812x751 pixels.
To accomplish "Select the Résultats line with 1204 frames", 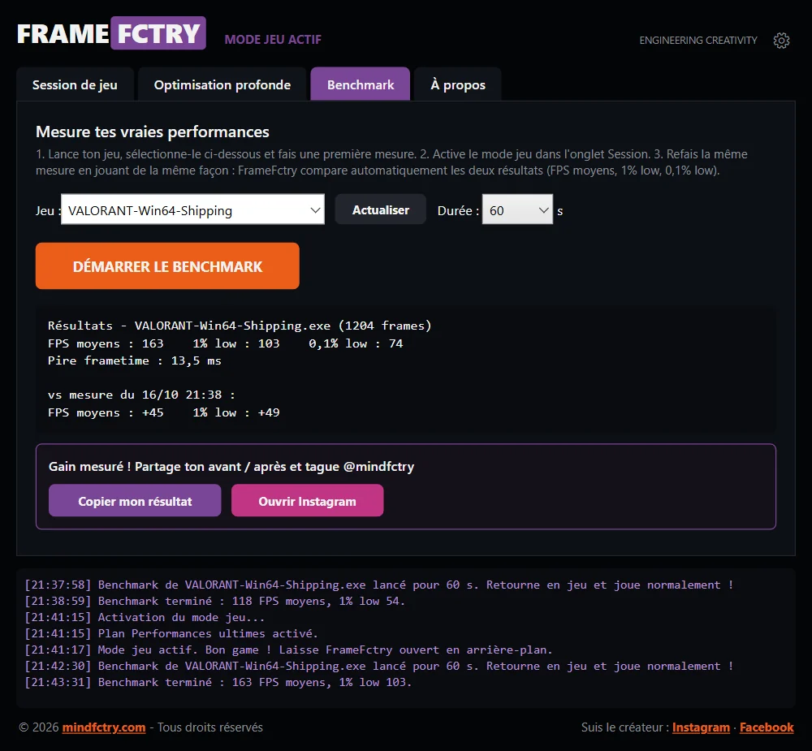I will point(240,326).
